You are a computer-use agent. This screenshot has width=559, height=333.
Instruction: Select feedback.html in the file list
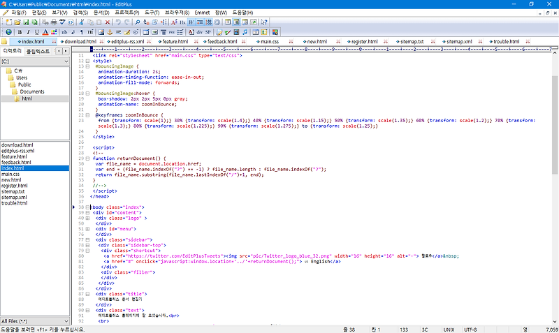(16, 163)
